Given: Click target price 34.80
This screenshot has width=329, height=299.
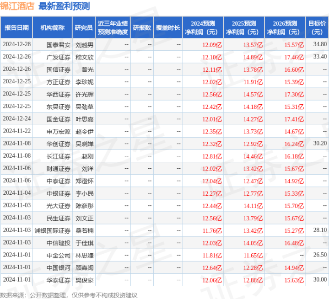Looking at the screenshot, I should click(x=320, y=44).
